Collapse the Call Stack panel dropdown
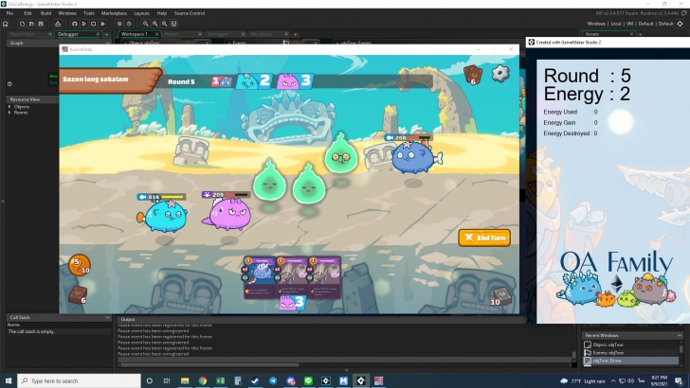The height and width of the screenshot is (388, 690). 107,317
